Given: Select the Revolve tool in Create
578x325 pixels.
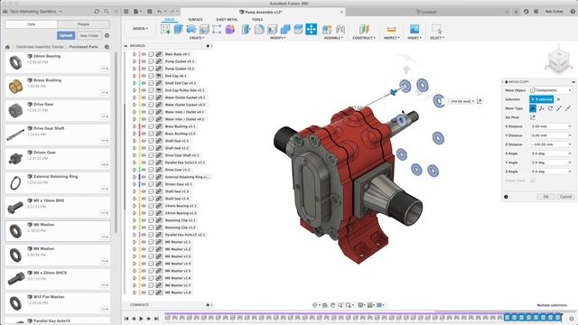Looking at the screenshot, I should (191, 29).
